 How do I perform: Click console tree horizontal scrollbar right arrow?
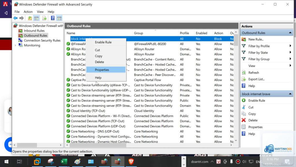pos(60,145)
